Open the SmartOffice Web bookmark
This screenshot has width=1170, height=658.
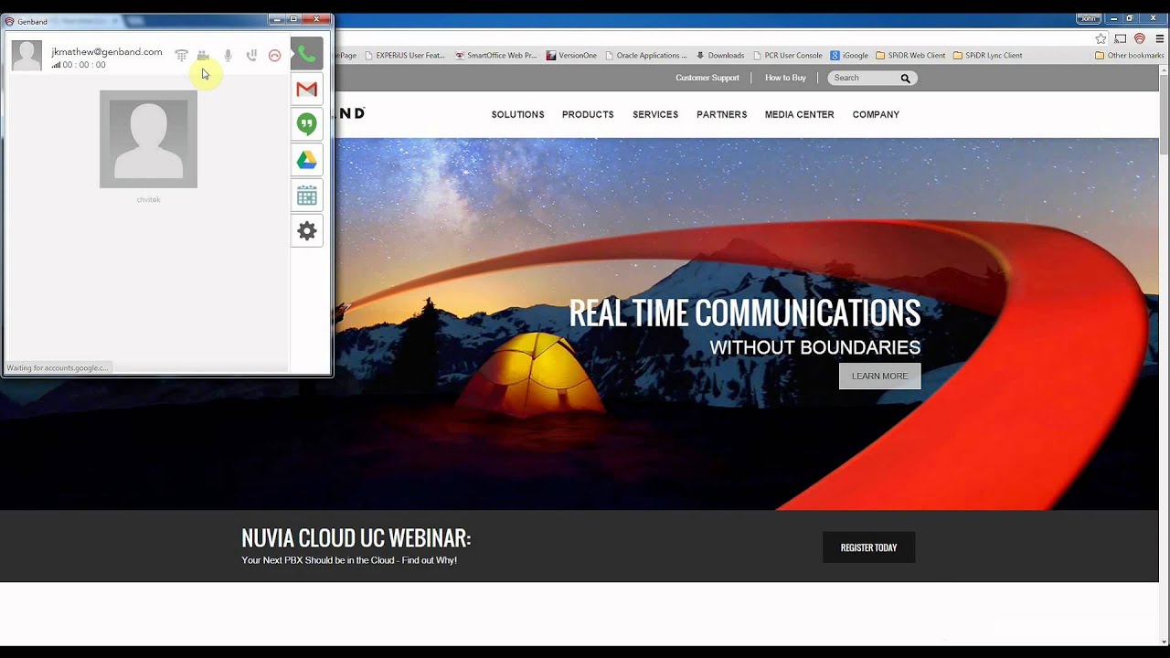(495, 55)
